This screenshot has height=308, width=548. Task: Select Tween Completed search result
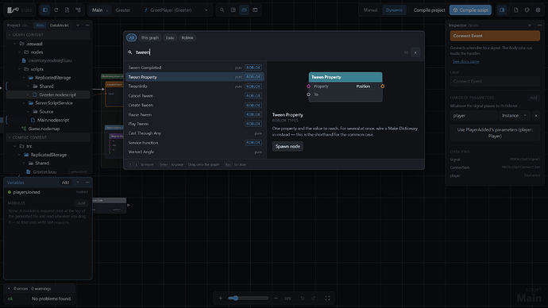(x=195, y=67)
